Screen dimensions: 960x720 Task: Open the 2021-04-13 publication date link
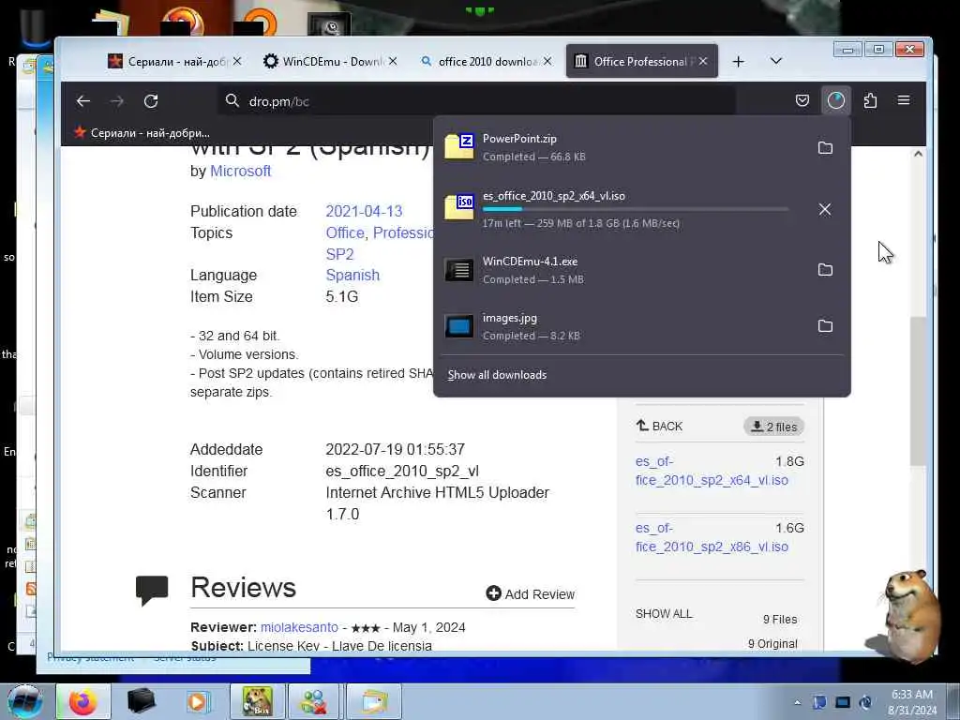pyautogui.click(x=364, y=211)
